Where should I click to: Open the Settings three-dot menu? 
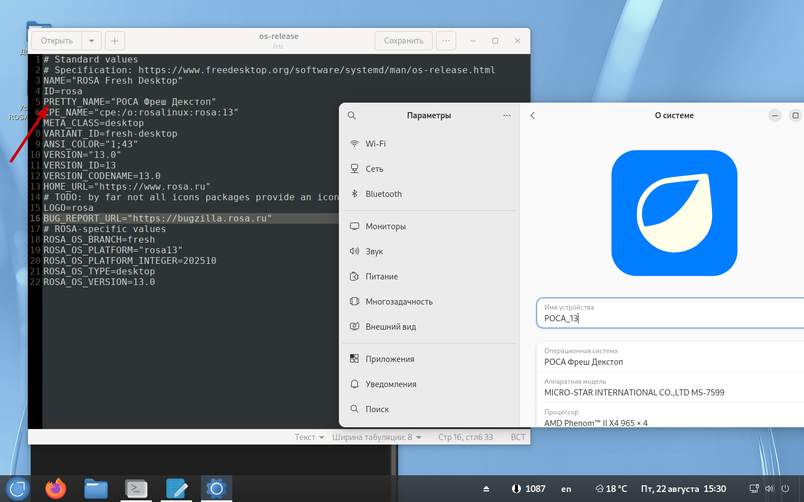(x=506, y=115)
